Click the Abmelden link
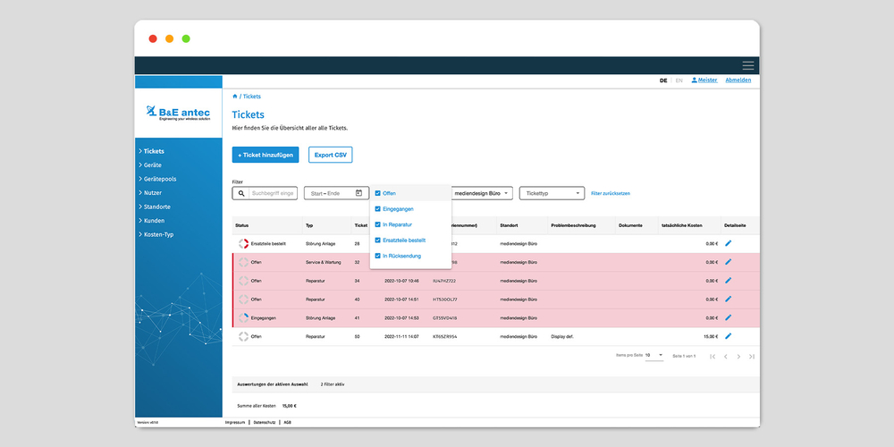This screenshot has width=894, height=447. click(738, 80)
